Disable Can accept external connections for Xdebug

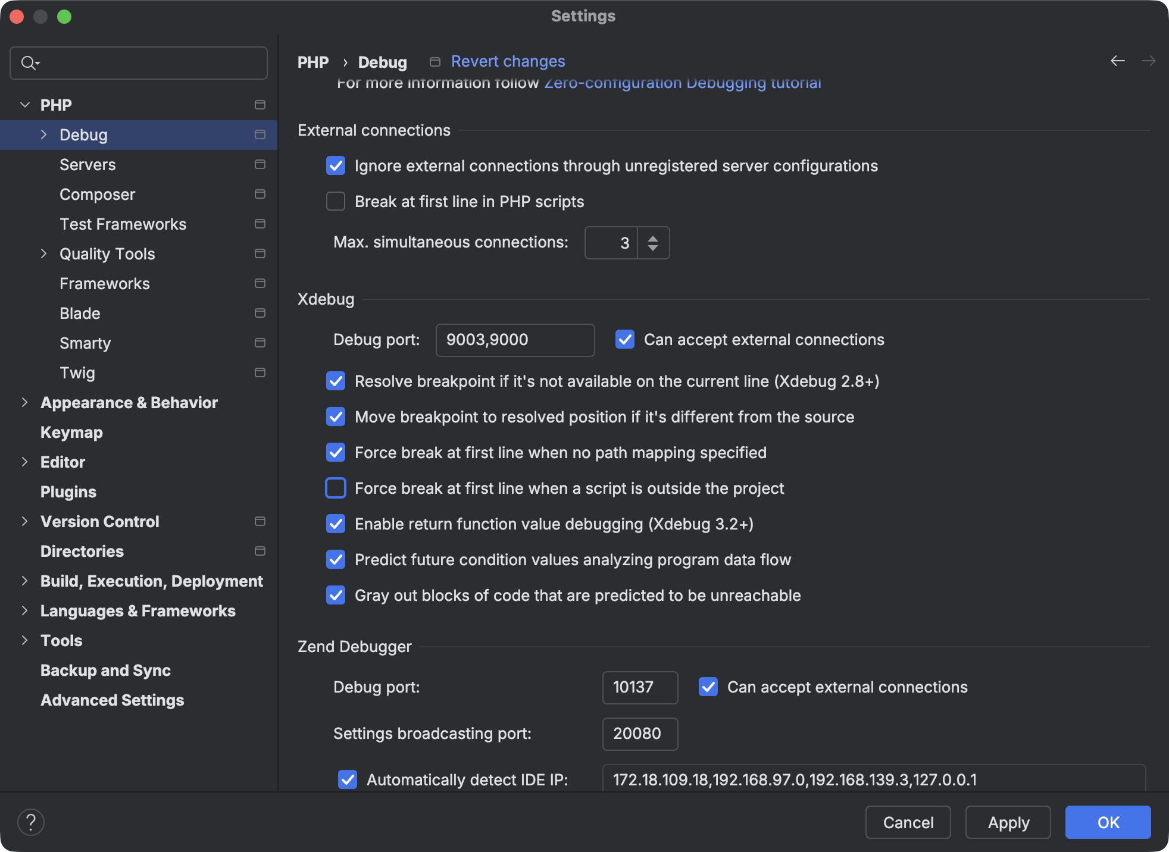click(625, 340)
